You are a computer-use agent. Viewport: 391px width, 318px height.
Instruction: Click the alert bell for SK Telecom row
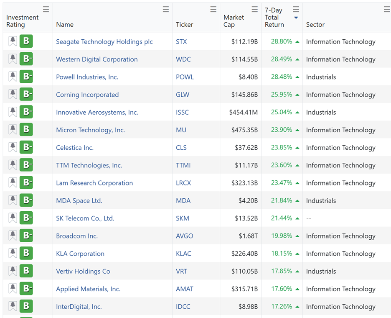click(x=13, y=218)
